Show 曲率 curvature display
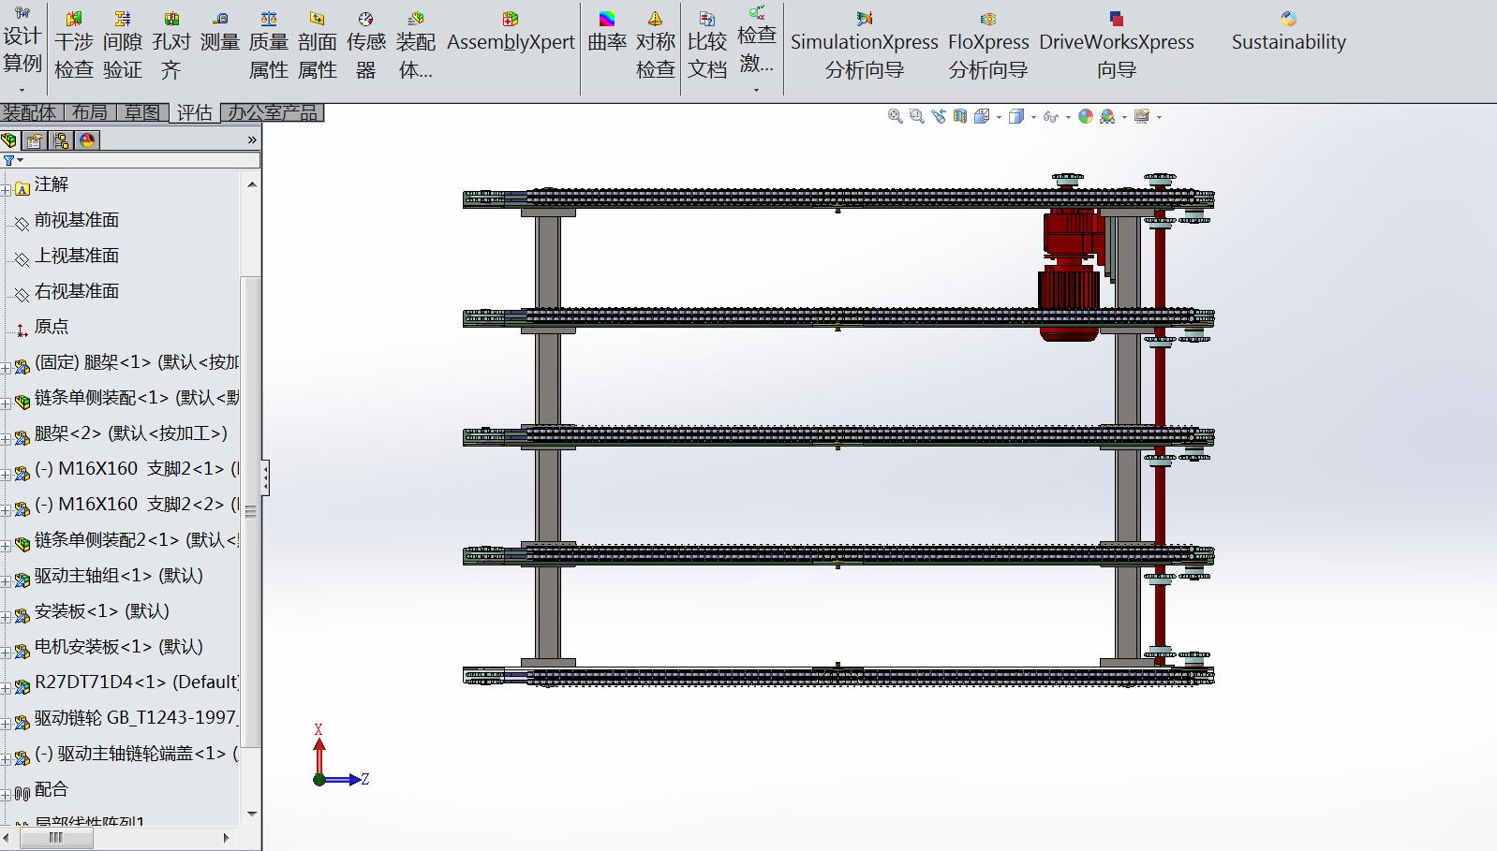Viewport: 1497px width, 851px height. point(607,32)
